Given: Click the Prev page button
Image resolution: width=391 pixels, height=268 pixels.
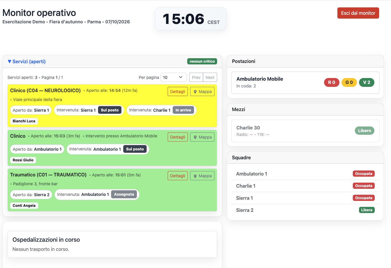Looking at the screenshot, I should tap(196, 77).
